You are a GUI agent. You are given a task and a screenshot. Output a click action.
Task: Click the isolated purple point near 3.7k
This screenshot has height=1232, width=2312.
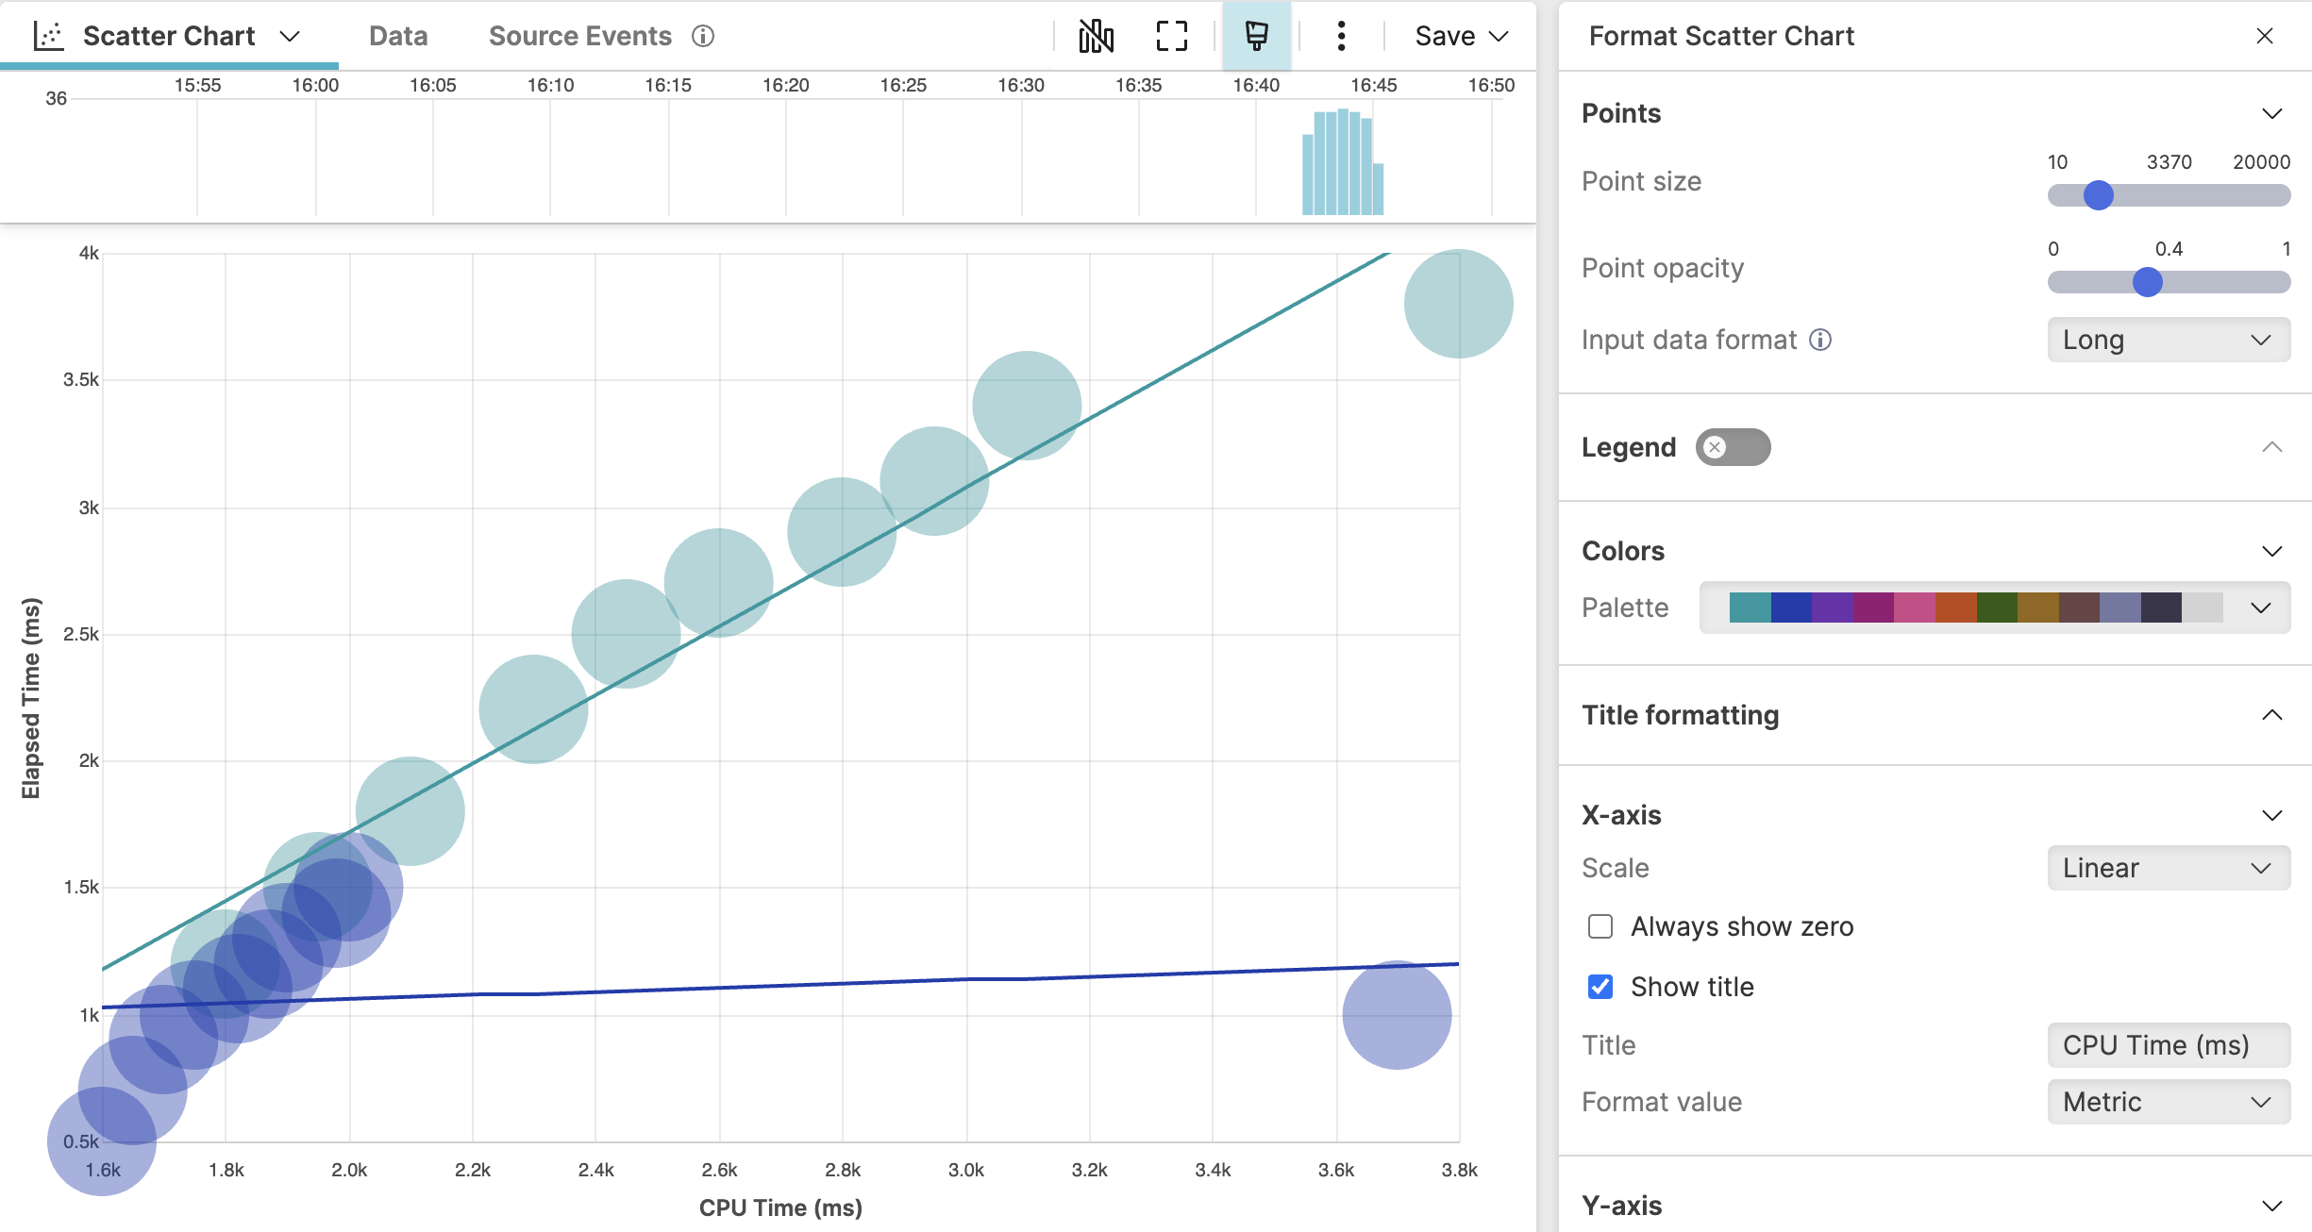coord(1397,1015)
